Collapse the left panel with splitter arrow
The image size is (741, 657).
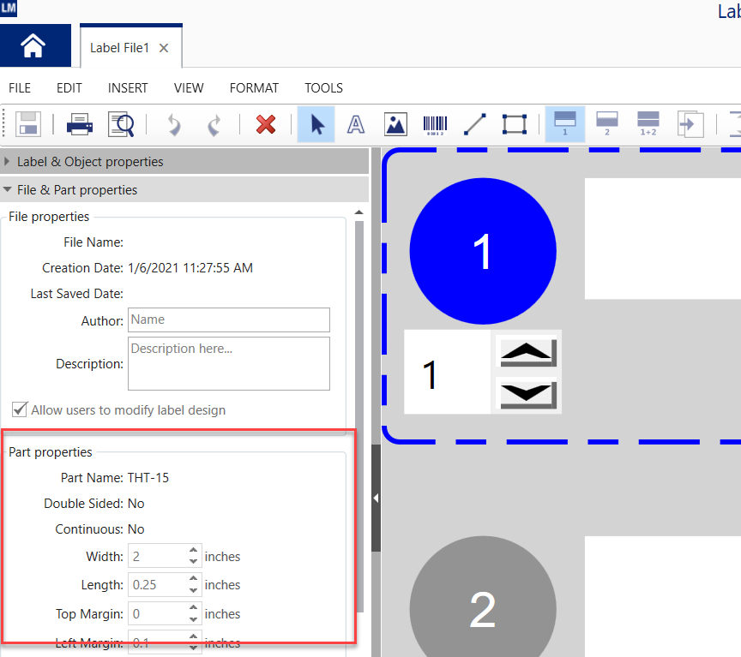pos(376,498)
